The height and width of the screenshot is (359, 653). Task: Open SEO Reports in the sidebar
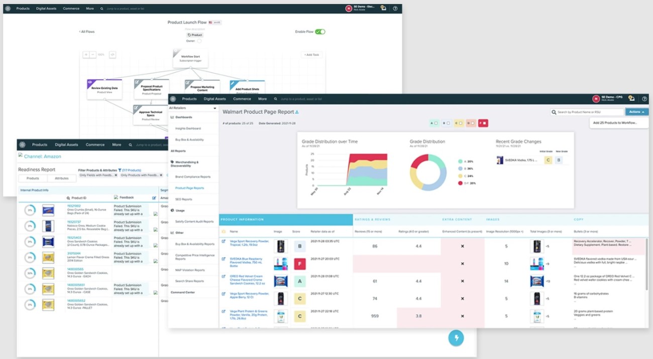(x=183, y=200)
